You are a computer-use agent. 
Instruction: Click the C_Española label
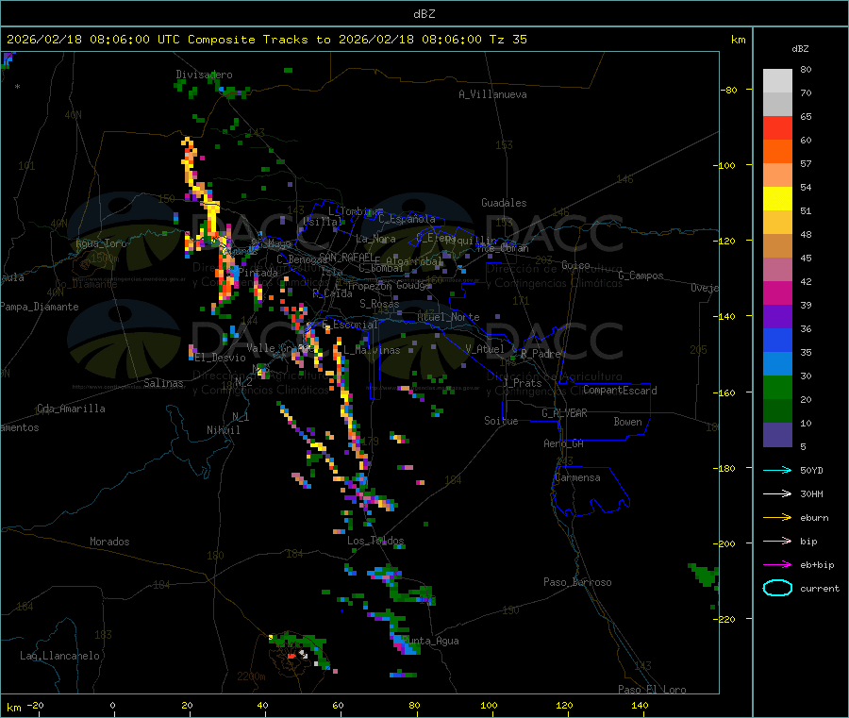point(407,219)
